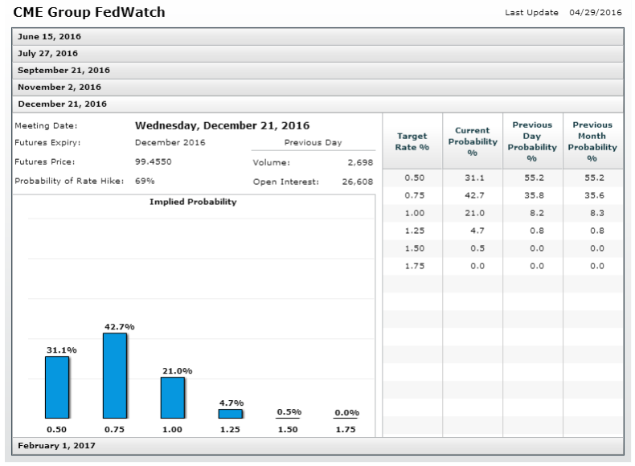Select the 4.7% bar for rate 1.25

point(231,414)
